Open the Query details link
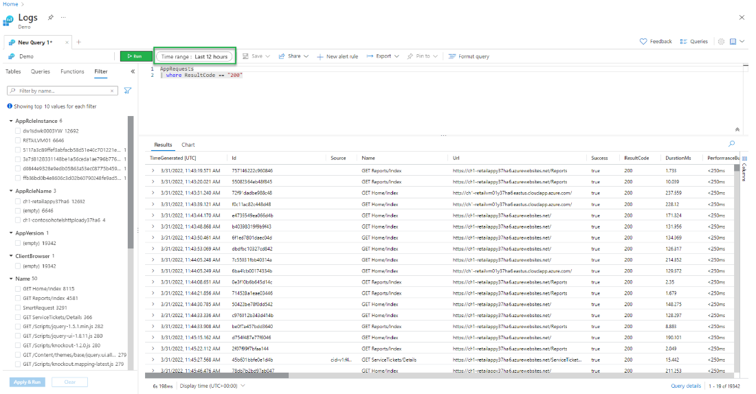The image size is (756, 394). click(685, 386)
